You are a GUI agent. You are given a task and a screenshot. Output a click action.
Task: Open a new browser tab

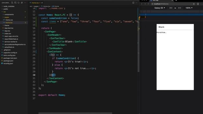(x=176, y=1)
